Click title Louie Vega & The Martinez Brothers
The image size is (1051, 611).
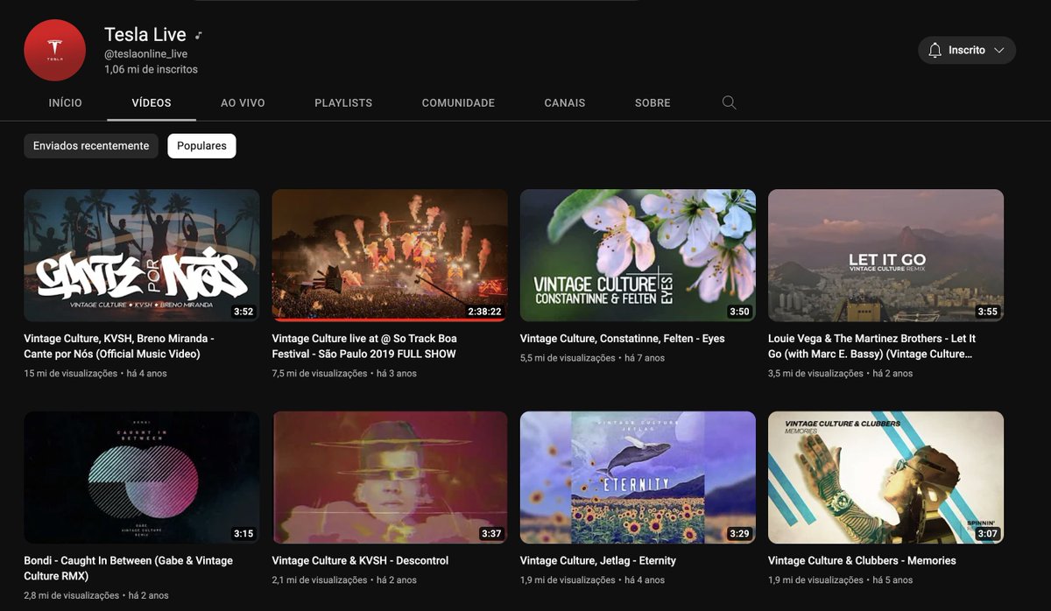(871, 346)
